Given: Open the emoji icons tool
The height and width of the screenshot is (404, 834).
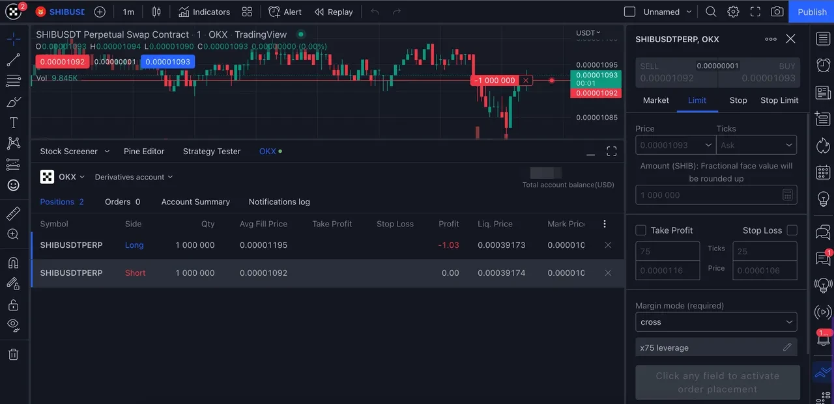Looking at the screenshot, I should point(13,185).
